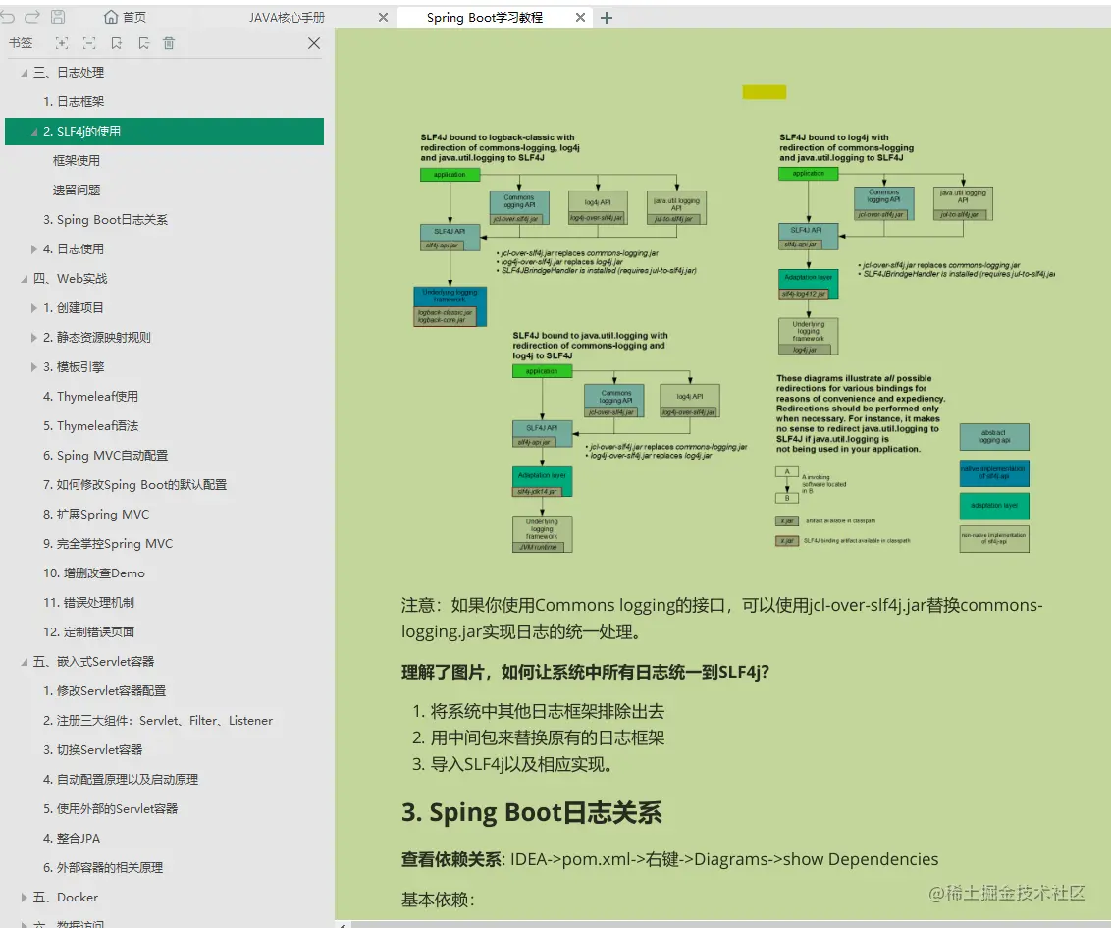Click the delete bookmark trash icon
This screenshot has width=1111, height=928.
click(169, 43)
